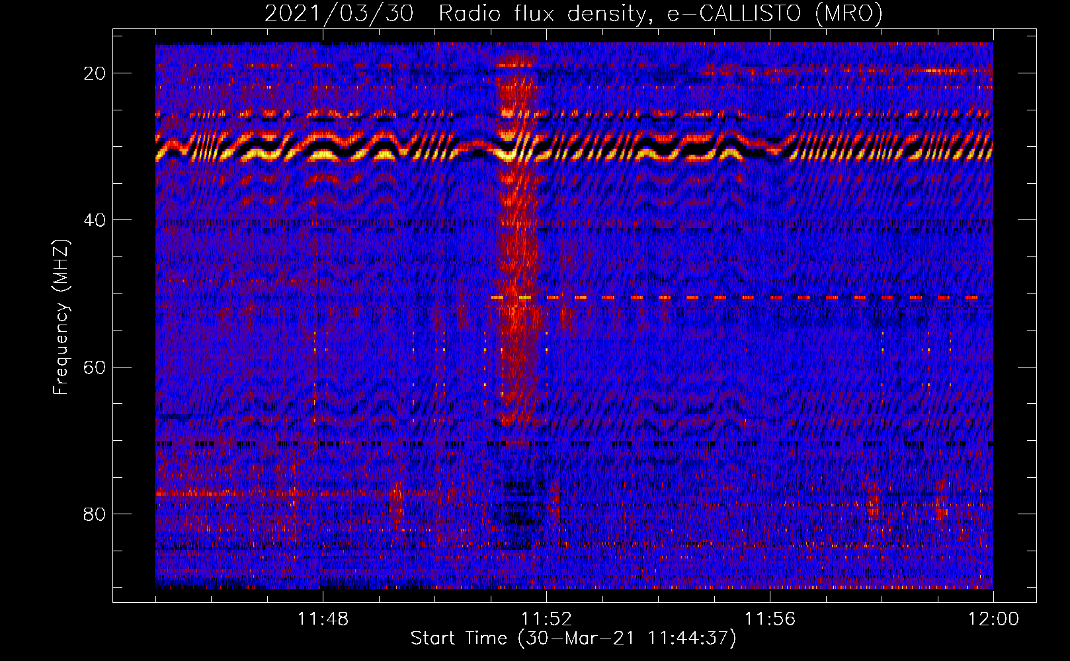Viewport: 1070px width, 661px height.
Task: Click the 60 MHz y-axis tick label
Action: [95, 367]
